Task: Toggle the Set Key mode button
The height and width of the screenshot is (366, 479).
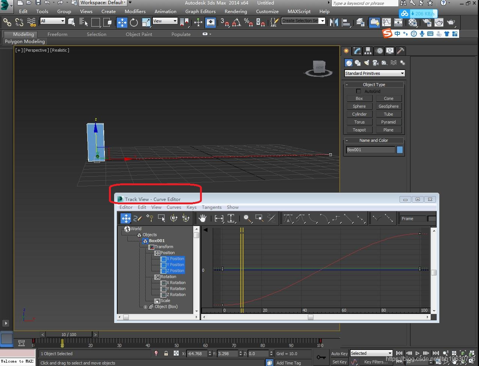Action: 339,362
